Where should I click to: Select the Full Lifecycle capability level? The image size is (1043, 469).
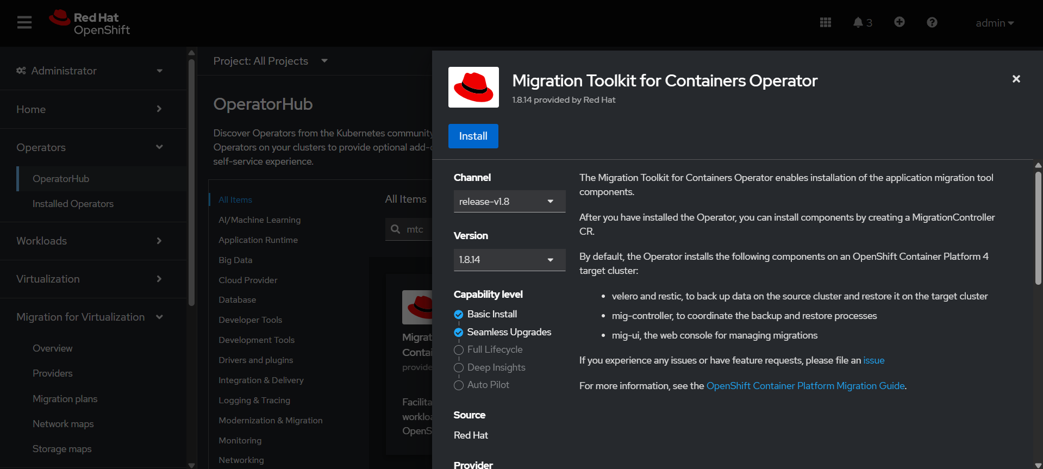tap(459, 350)
